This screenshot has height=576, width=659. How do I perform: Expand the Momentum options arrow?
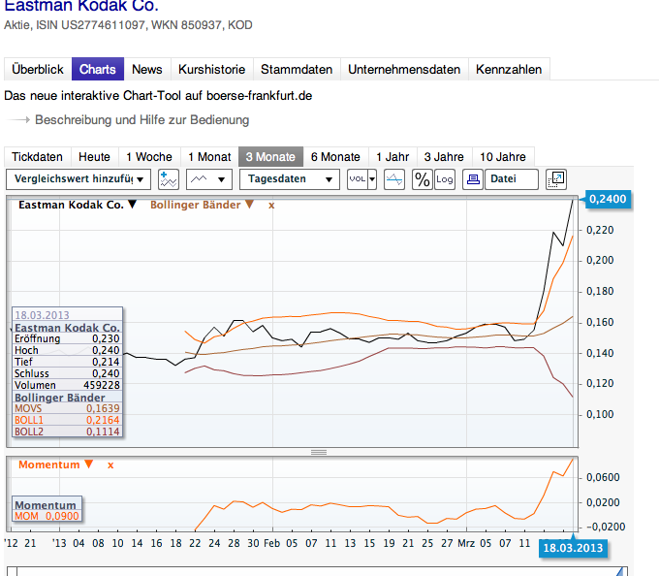point(88,464)
